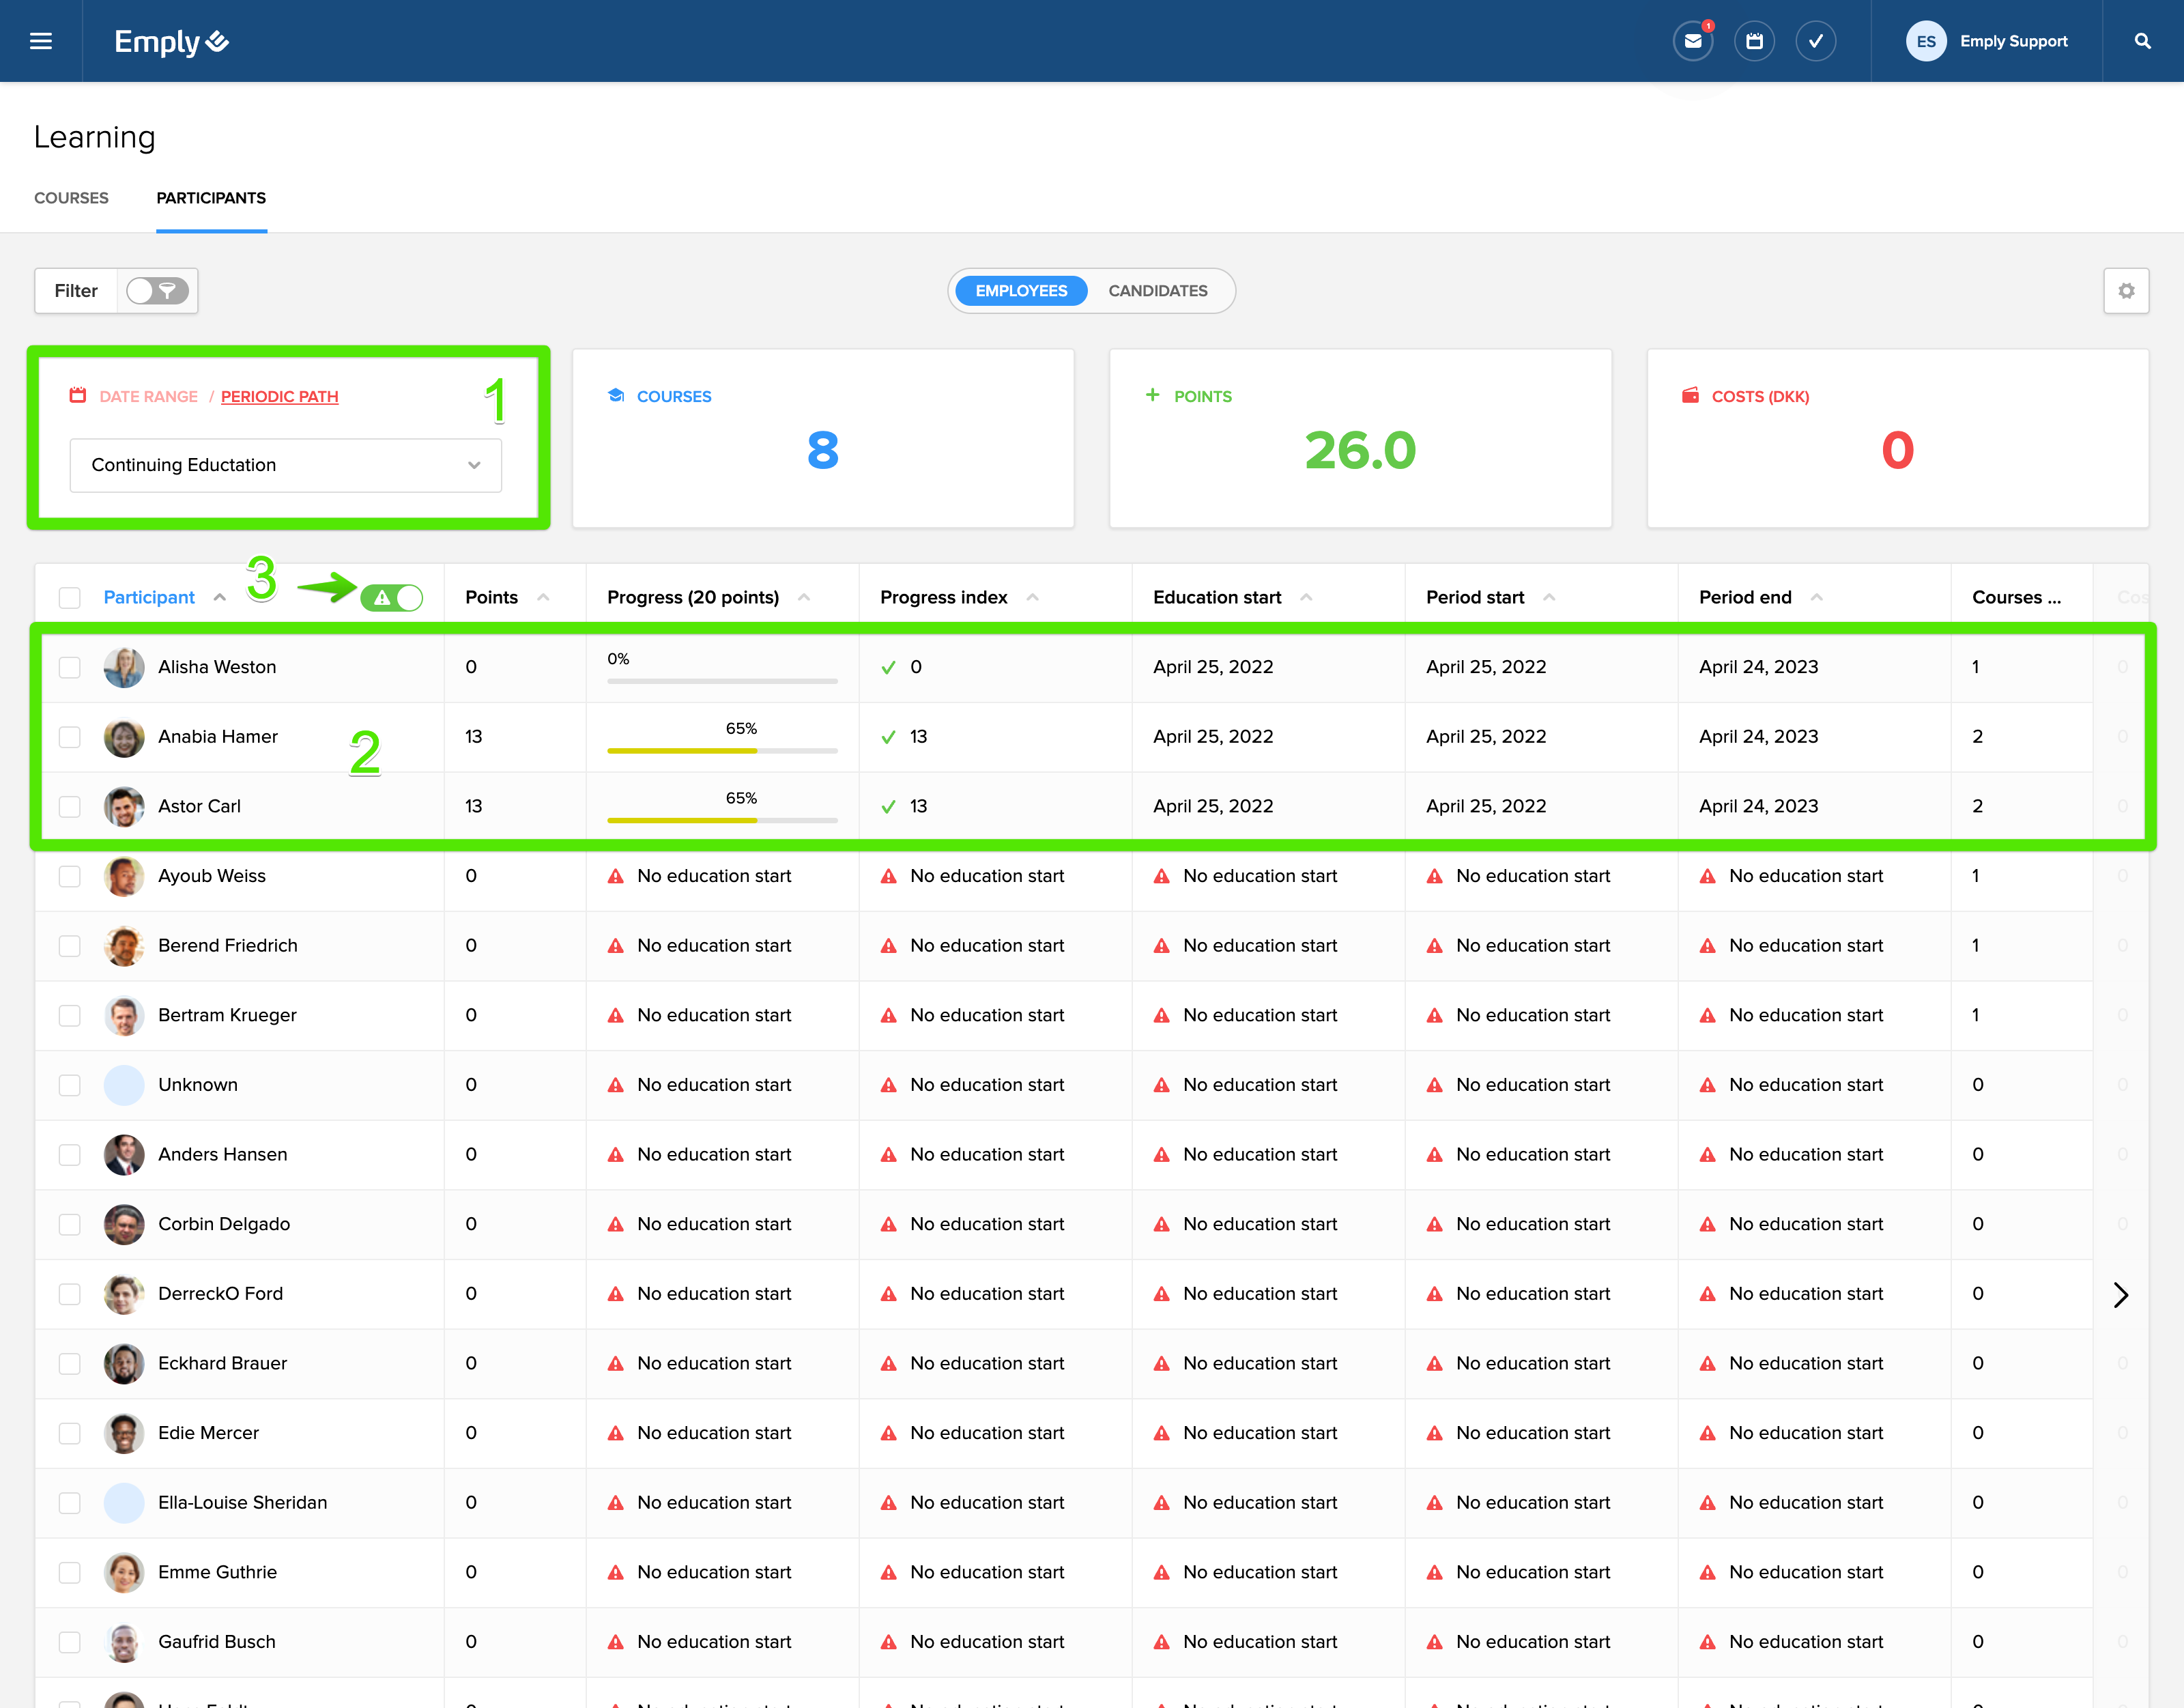Image resolution: width=2184 pixels, height=1708 pixels.
Task: Select the Candidates tab
Action: 1157,291
